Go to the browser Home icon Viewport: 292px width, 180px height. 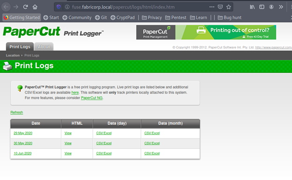click(35, 7)
